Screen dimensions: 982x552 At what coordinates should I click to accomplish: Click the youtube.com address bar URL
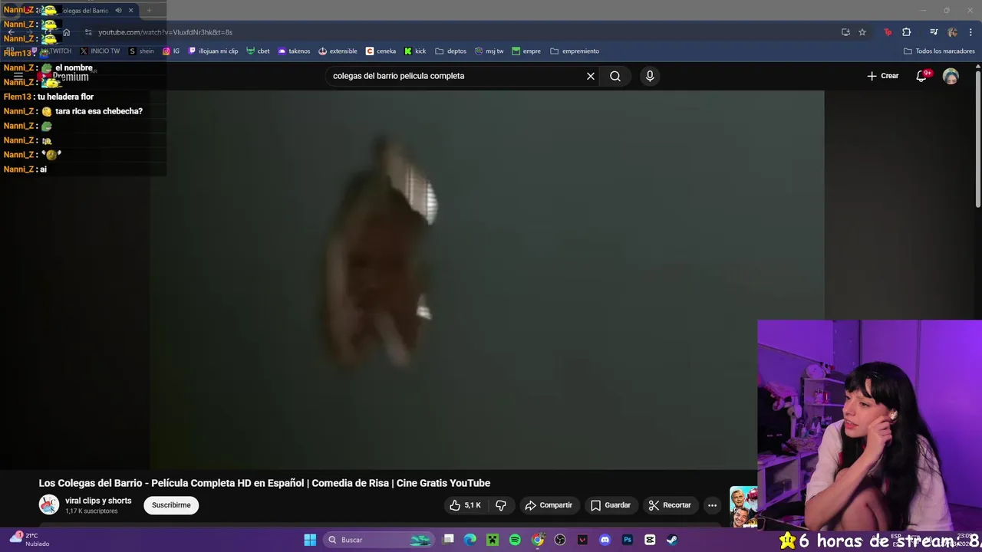click(165, 32)
